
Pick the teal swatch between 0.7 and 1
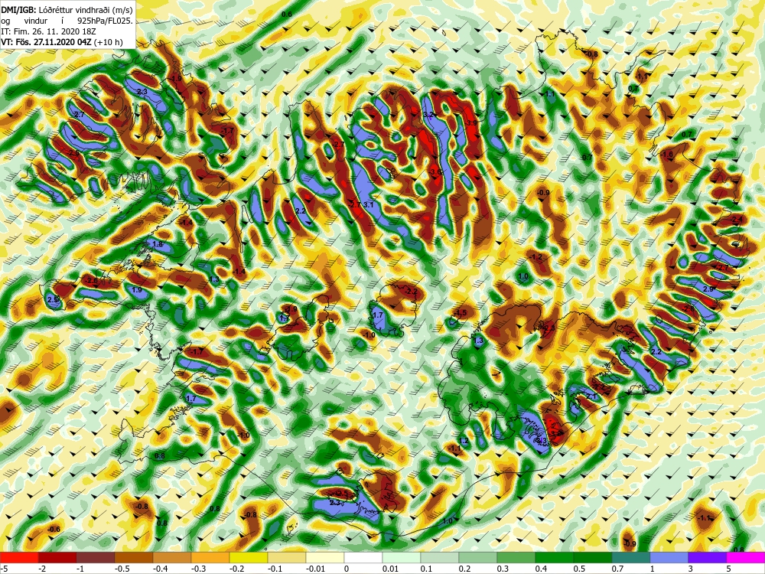coord(631,557)
